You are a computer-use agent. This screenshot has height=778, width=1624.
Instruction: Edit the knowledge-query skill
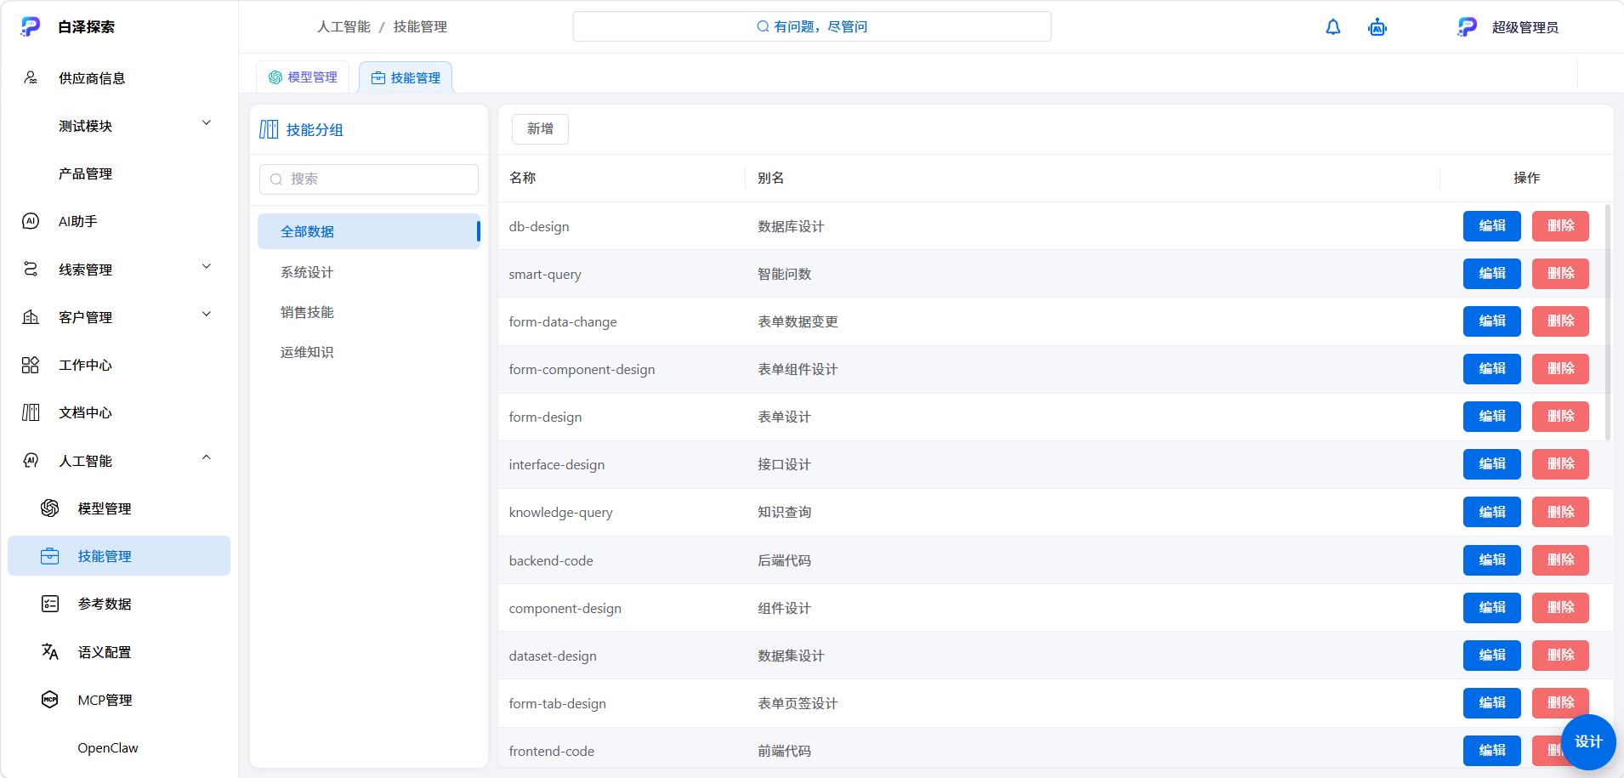click(1492, 512)
